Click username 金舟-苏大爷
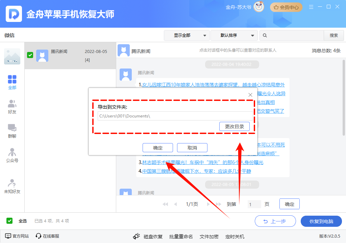Viewport: 346px width, 243px height. coord(239,7)
